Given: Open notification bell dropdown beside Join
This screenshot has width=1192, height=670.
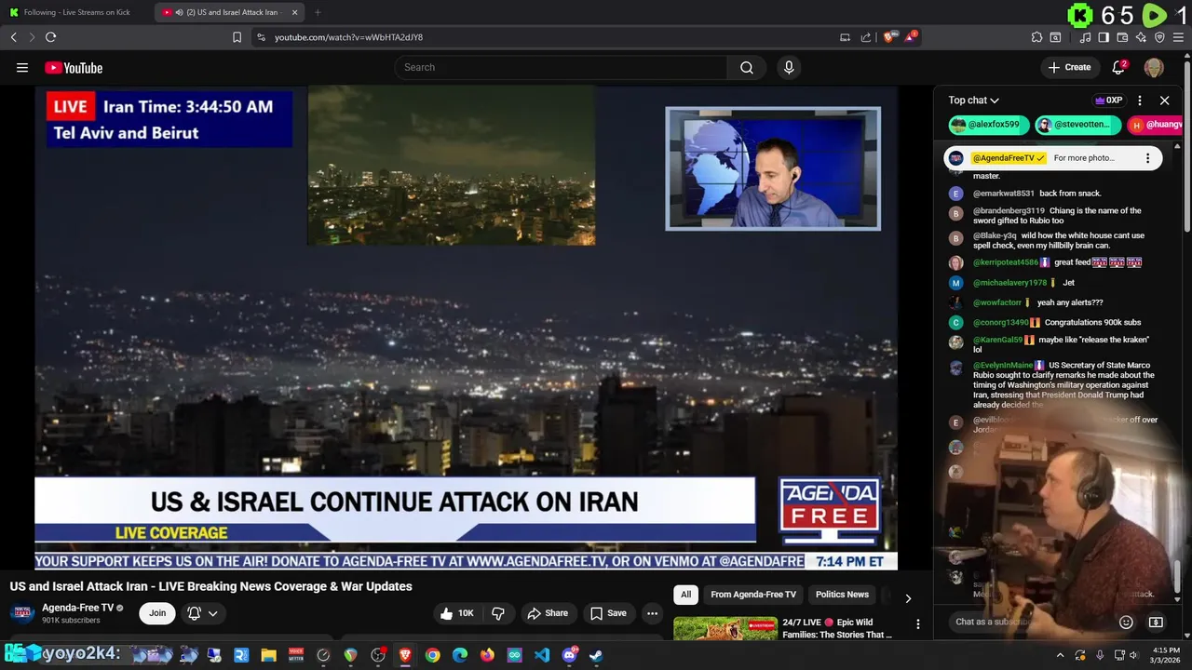Looking at the screenshot, I should [x=202, y=613].
